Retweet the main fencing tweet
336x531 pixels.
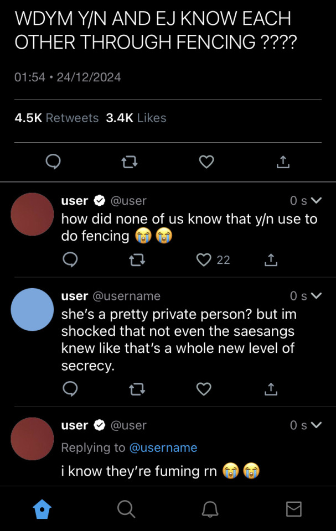coord(130,162)
